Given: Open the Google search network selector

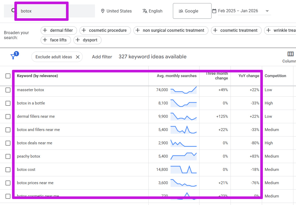Looking at the screenshot, I should (x=192, y=11).
